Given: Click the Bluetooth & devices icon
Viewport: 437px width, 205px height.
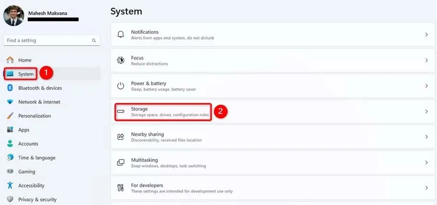Looking at the screenshot, I should coord(10,88).
